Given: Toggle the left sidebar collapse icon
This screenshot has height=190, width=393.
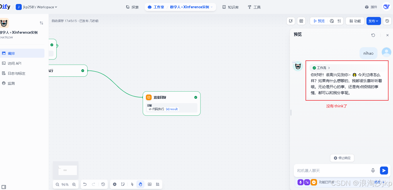Looking at the screenshot, I should [x=4, y=187].
